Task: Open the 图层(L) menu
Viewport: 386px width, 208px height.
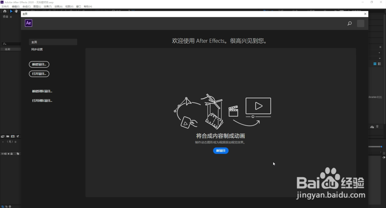Action: pyautogui.click(x=37, y=7)
